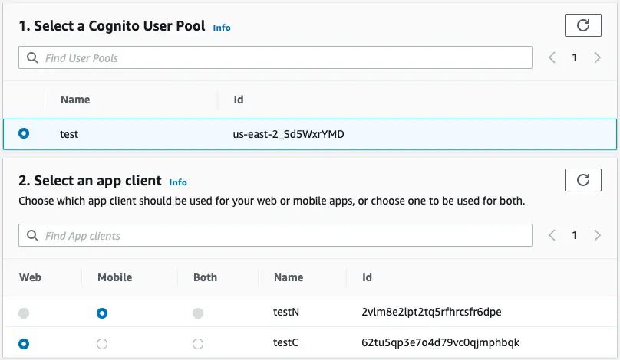Viewport: 620px width, 360px height.
Task: Go to previous page of app clients
Action: (552, 236)
